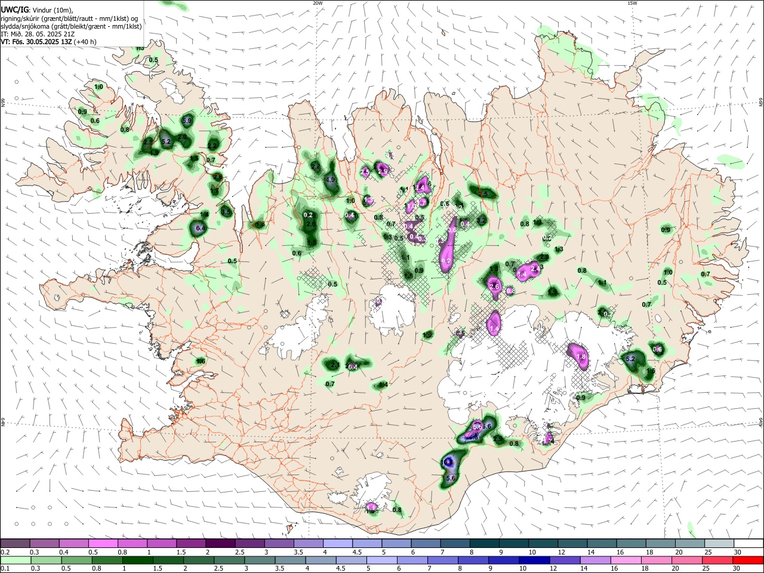Screen dimensions: 764x573
Task: Pick dark purple upper swatch between 2 and 2.5
Action: pyautogui.click(x=220, y=543)
